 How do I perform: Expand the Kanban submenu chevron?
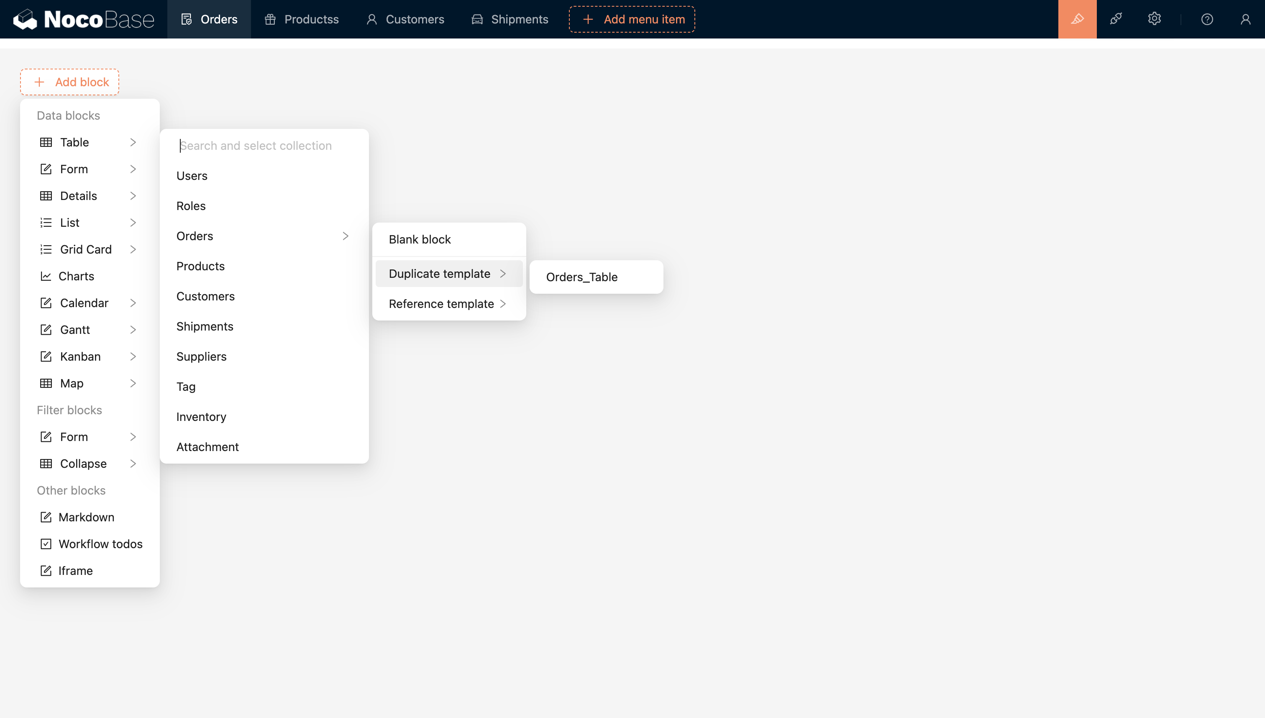point(133,356)
